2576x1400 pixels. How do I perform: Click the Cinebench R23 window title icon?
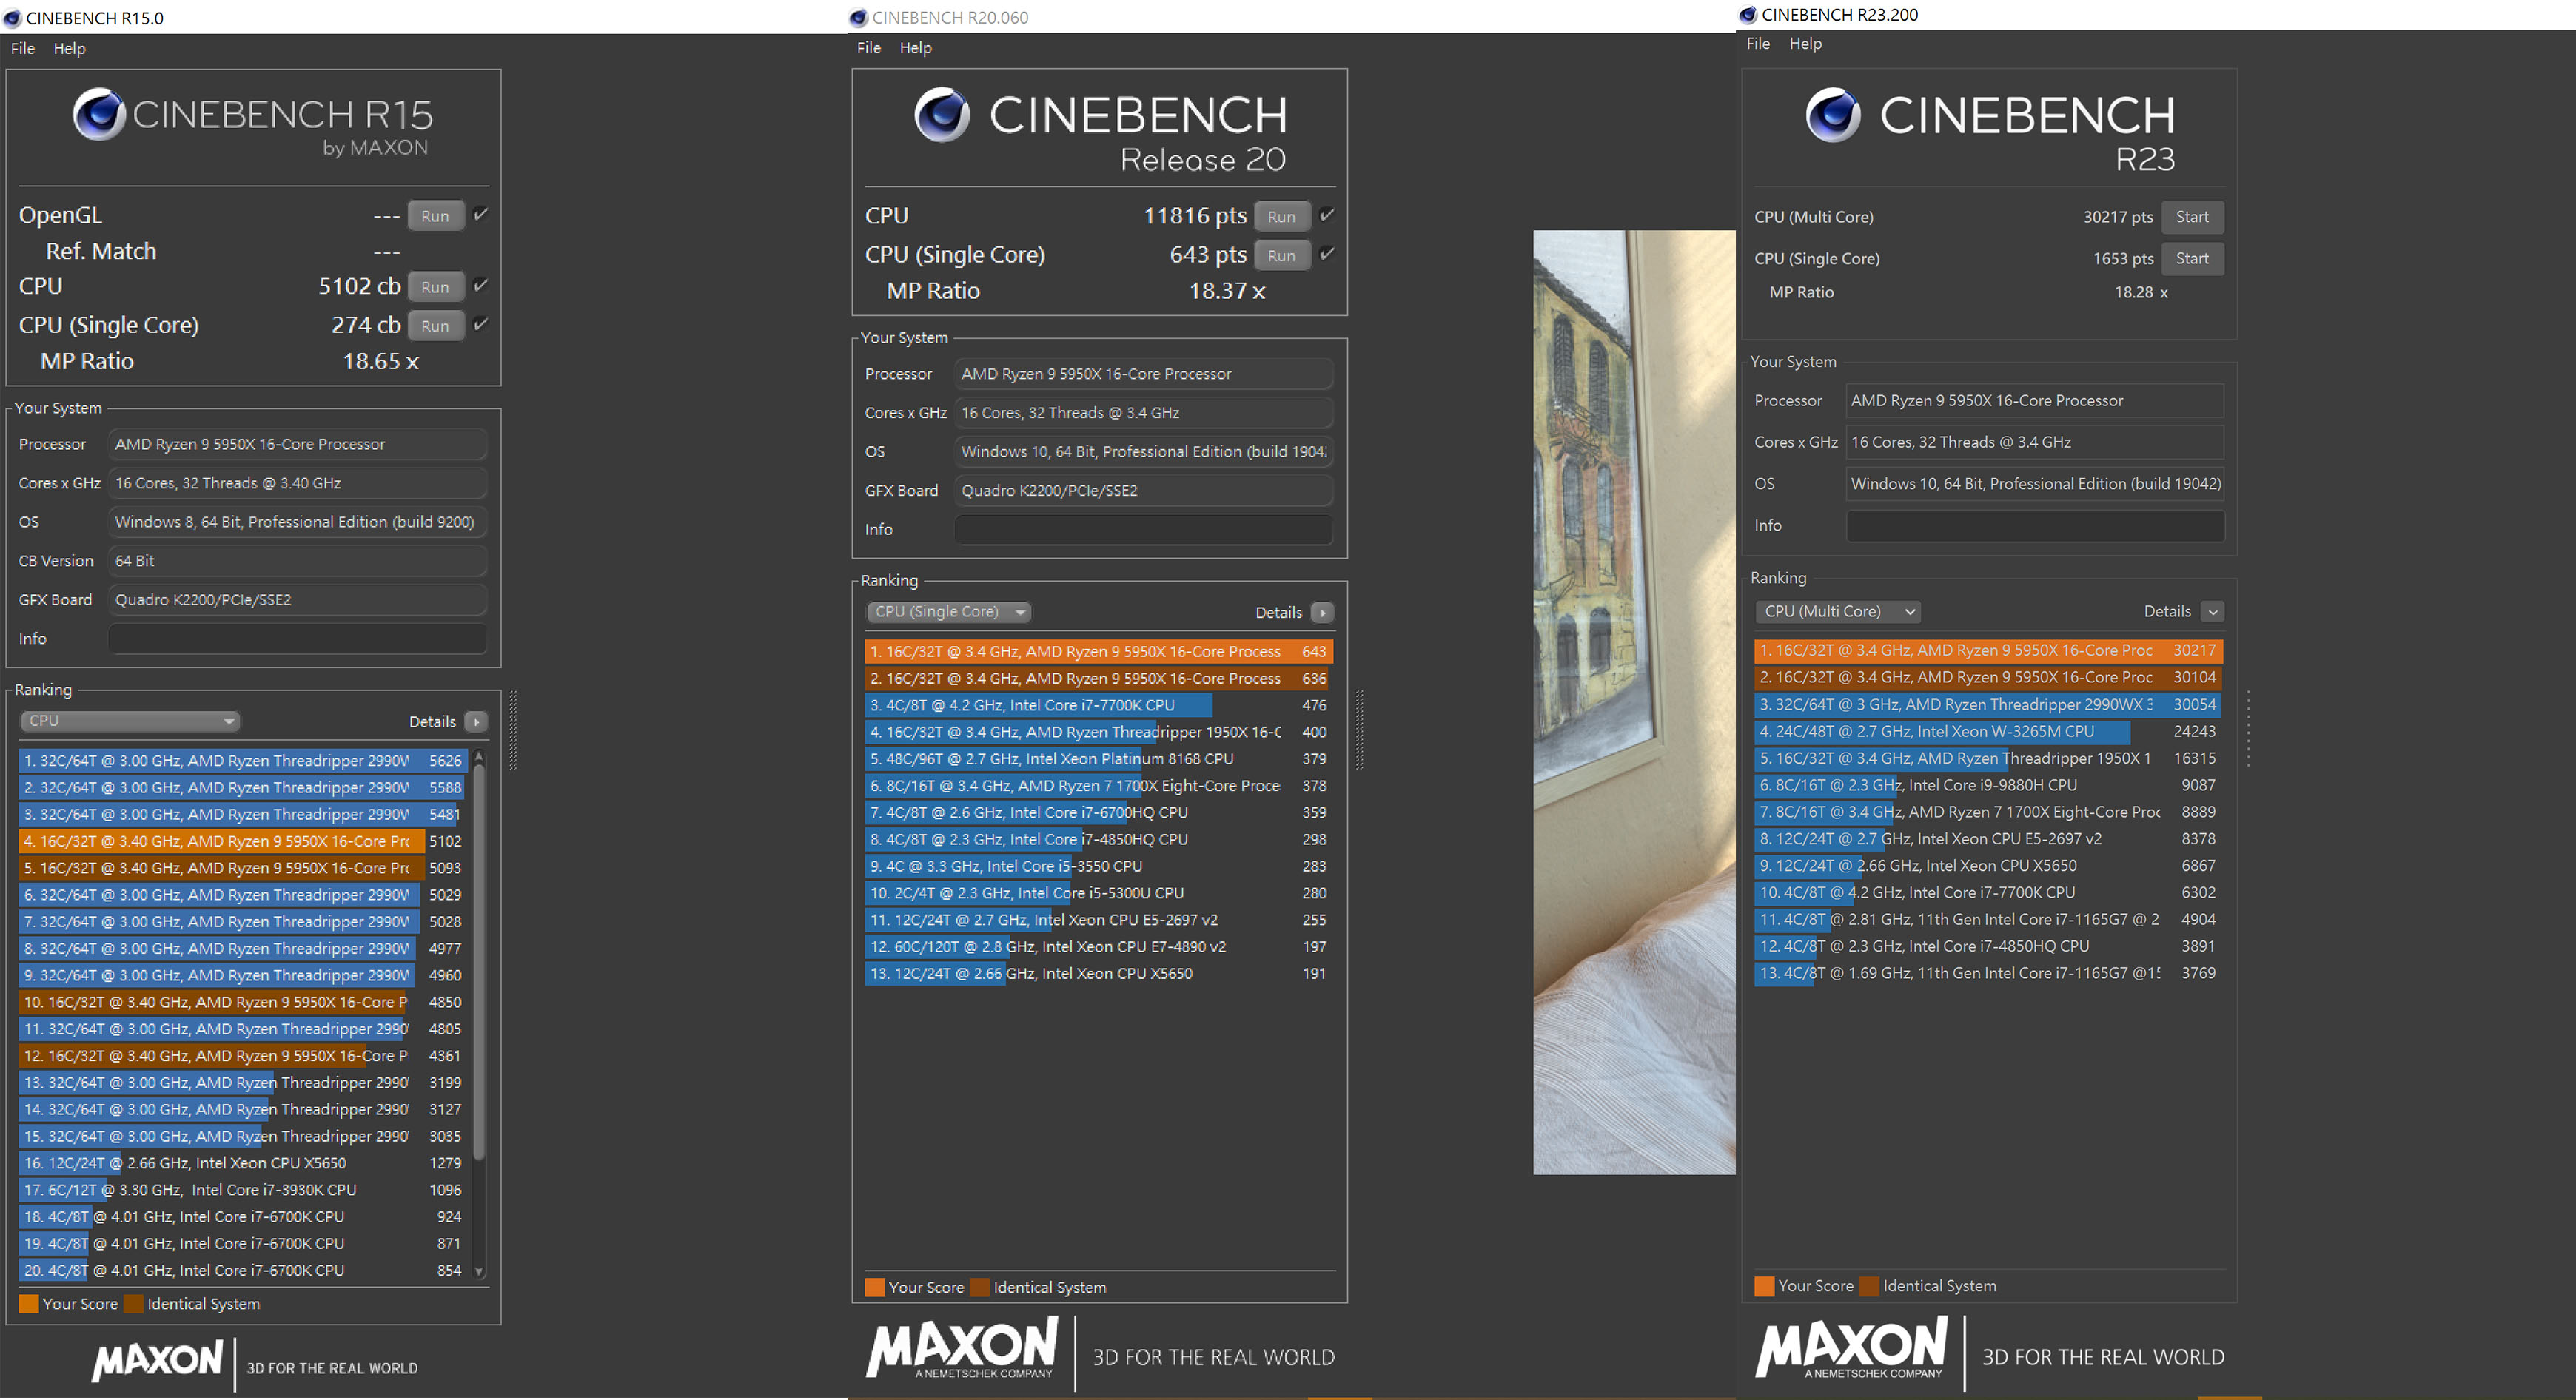[x=1747, y=15]
